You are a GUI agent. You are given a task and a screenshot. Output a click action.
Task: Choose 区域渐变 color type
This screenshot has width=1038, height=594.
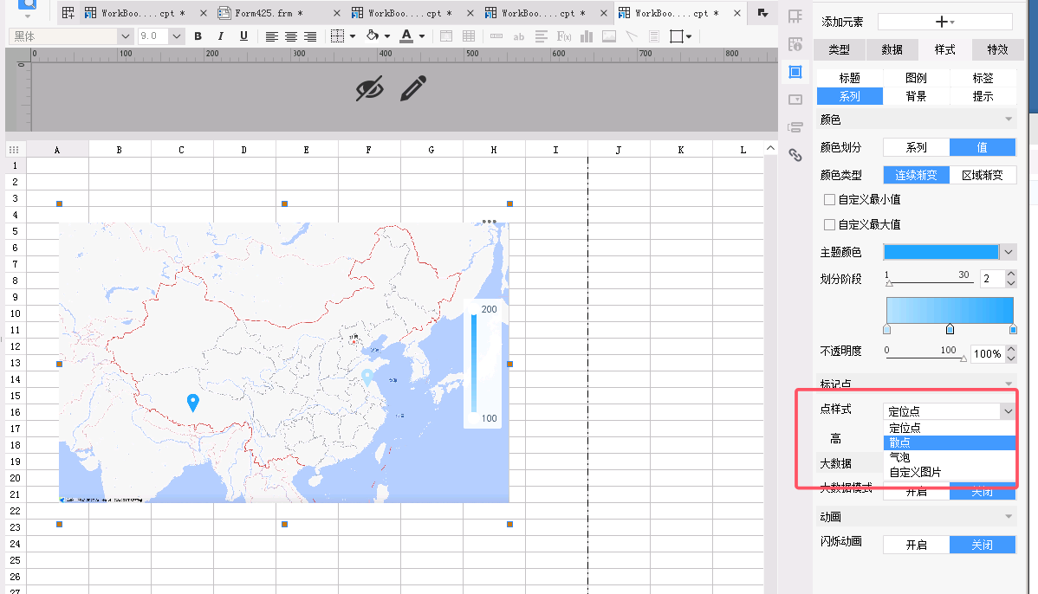(x=983, y=175)
